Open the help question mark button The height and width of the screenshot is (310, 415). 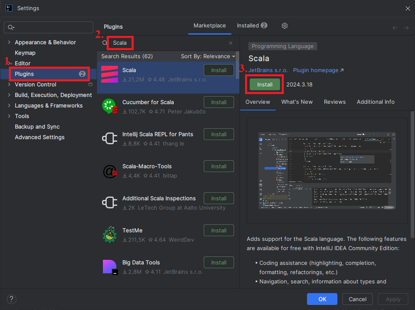click(x=11, y=299)
